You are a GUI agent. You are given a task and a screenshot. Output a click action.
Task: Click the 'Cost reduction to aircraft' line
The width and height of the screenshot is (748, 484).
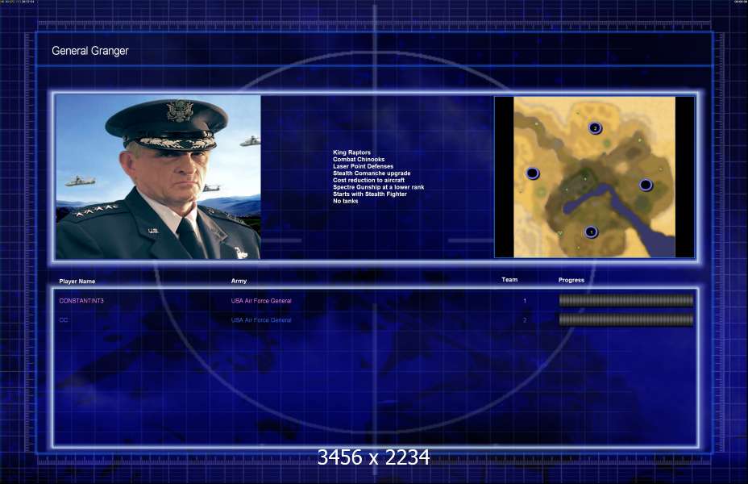point(368,180)
